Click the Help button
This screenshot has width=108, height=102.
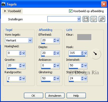tap(76, 96)
